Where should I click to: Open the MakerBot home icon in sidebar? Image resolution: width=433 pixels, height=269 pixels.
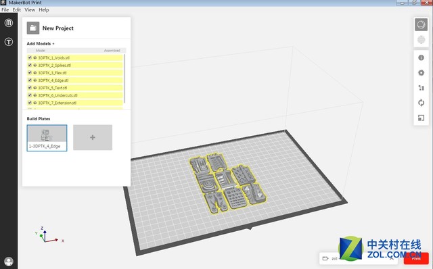point(9,22)
